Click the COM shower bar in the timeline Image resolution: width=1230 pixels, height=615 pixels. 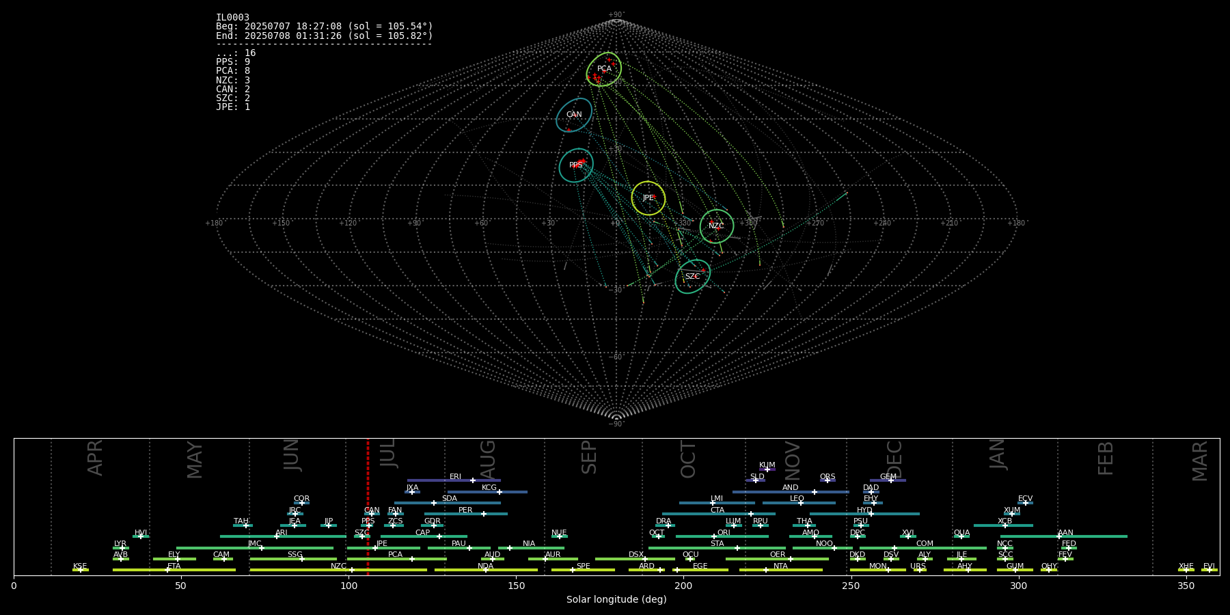(x=923, y=548)
